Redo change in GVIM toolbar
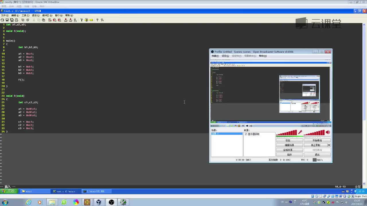367x206 pixels. (x=28, y=20)
